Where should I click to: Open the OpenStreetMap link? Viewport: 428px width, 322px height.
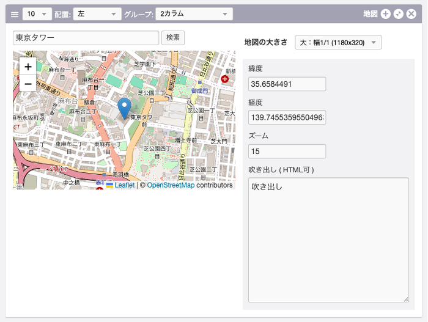pos(171,185)
